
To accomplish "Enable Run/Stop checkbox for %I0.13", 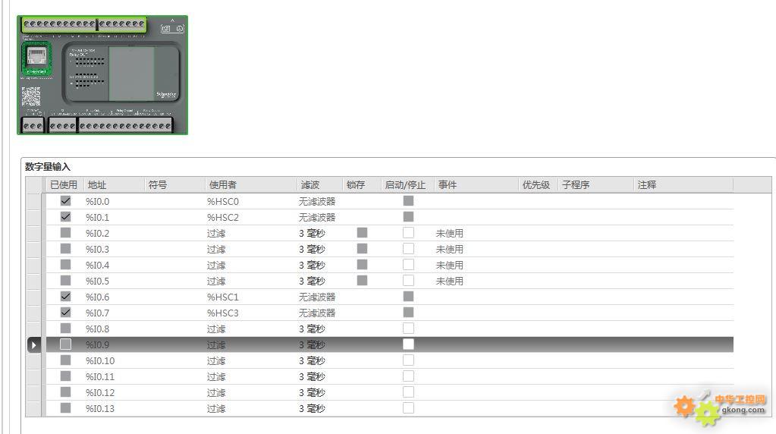I will pos(408,407).
